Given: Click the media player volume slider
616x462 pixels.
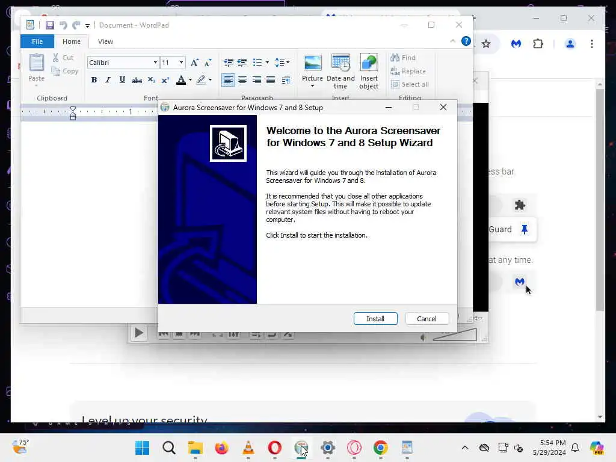Looking at the screenshot, I should coord(455,335).
